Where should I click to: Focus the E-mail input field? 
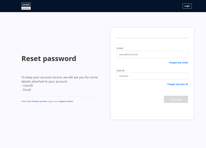[x=152, y=54]
